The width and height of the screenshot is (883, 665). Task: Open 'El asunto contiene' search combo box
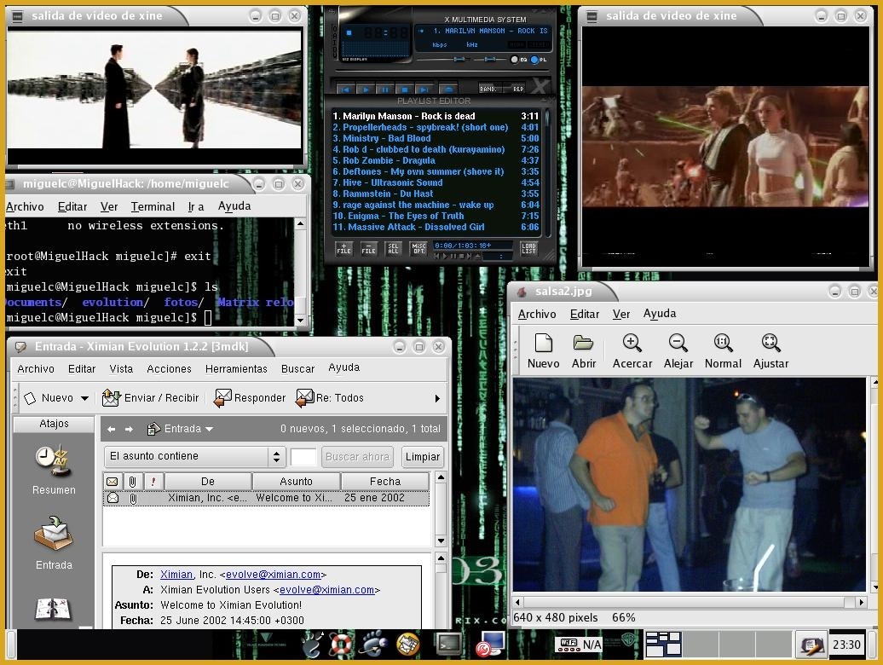point(195,456)
